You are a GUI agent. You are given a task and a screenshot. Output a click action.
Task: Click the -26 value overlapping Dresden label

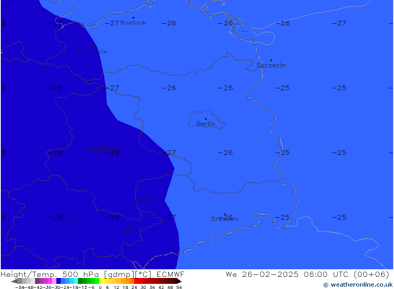tap(225, 217)
